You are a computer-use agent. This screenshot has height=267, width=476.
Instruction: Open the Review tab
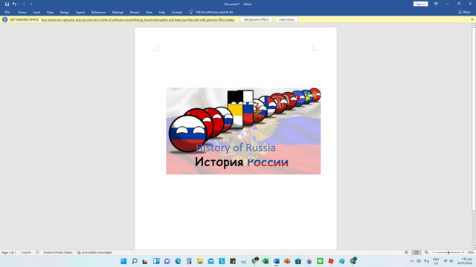click(135, 12)
